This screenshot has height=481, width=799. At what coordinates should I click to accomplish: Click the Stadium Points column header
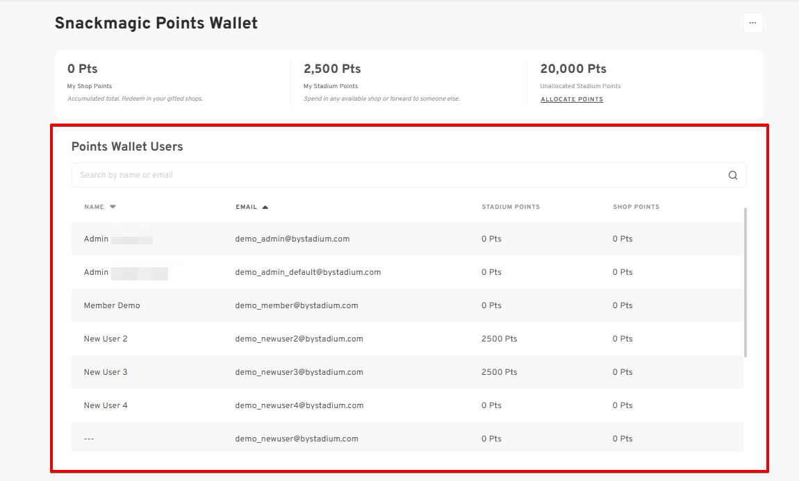pos(511,207)
